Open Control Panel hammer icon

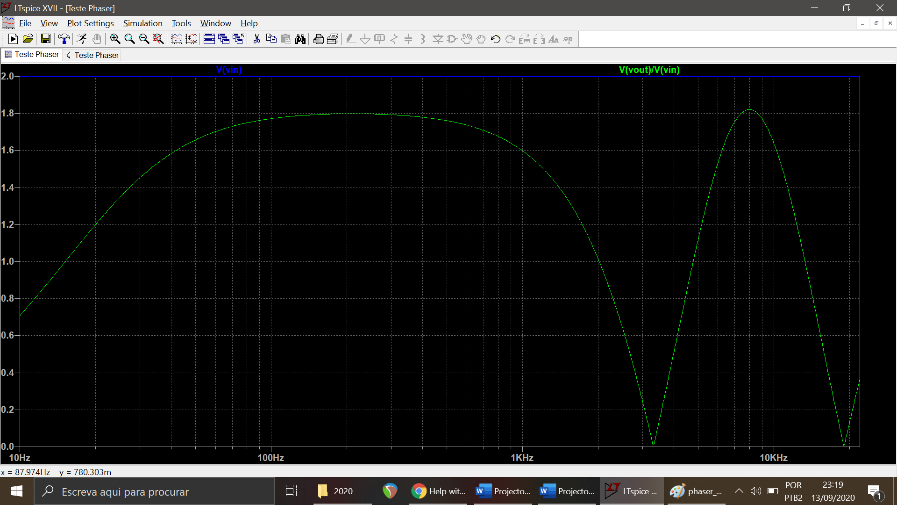click(64, 39)
